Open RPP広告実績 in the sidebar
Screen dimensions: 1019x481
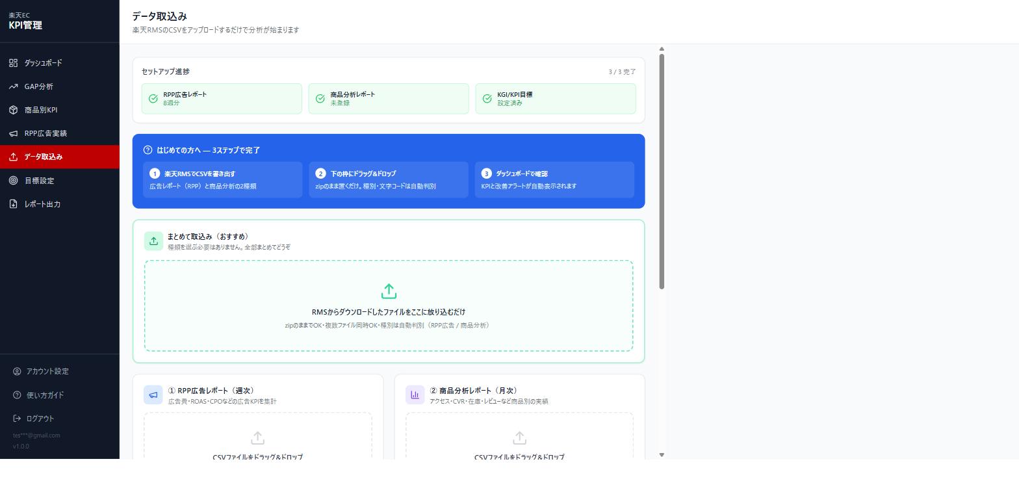60,133
